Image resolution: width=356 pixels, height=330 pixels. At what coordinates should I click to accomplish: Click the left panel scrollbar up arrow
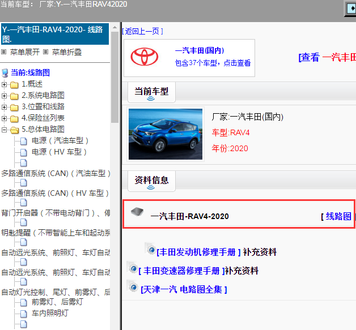[x=115, y=27]
